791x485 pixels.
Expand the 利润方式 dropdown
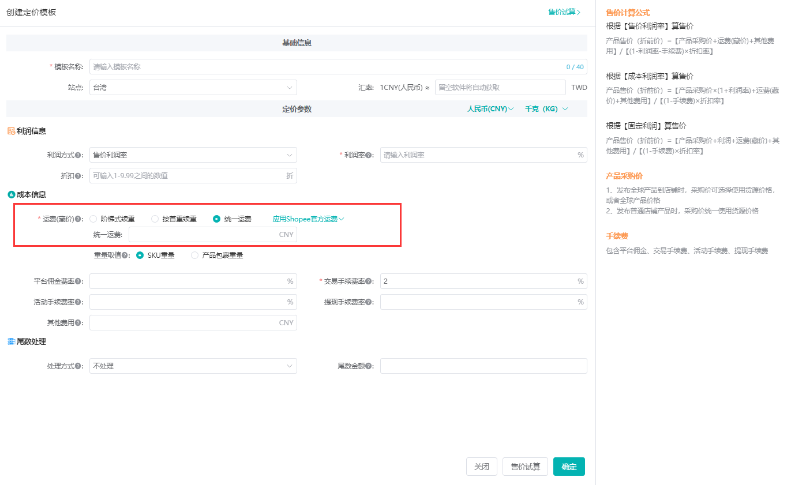(193, 155)
